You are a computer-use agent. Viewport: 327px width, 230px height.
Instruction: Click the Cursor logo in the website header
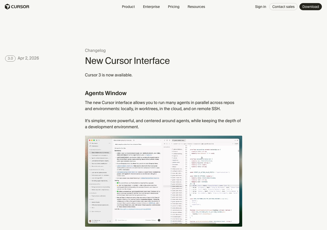(x=17, y=7)
